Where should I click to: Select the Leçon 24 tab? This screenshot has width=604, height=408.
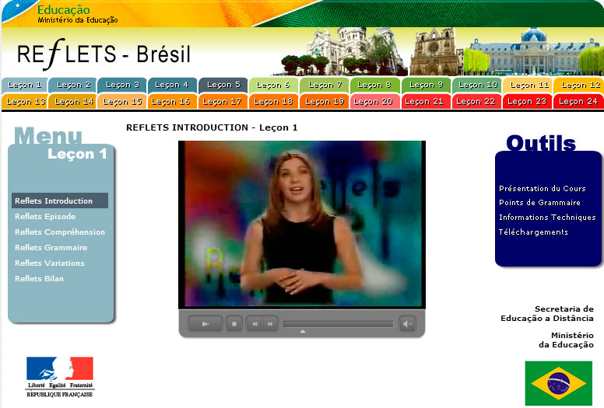pos(578,102)
